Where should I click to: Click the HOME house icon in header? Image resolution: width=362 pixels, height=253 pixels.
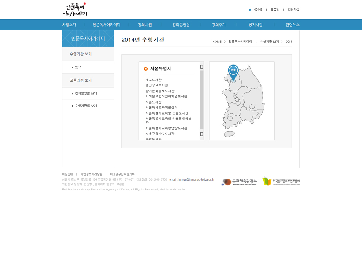point(250,10)
